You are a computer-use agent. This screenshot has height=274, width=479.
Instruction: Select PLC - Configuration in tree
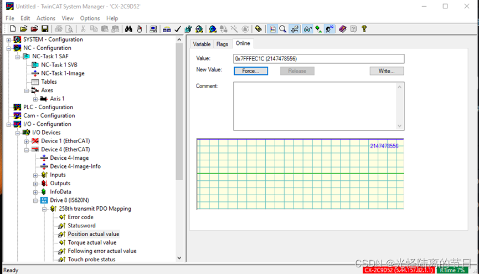(x=48, y=107)
